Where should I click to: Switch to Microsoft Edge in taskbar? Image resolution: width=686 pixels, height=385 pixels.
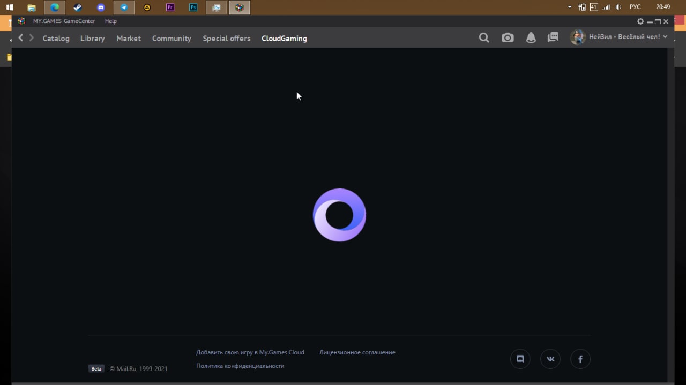tap(55, 7)
